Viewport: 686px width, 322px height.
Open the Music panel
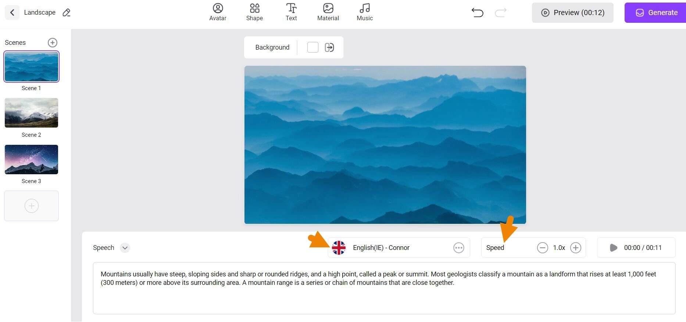[x=365, y=12]
